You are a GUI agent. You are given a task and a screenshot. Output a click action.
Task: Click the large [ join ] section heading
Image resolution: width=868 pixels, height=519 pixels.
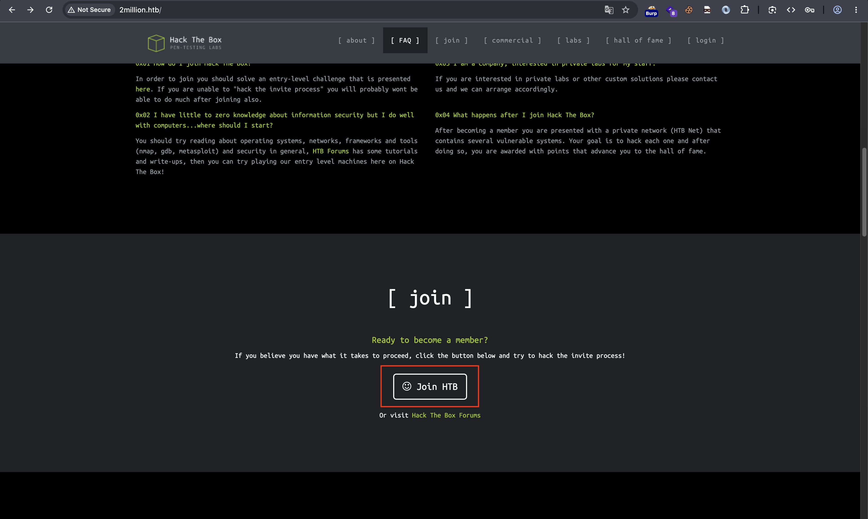tap(430, 298)
